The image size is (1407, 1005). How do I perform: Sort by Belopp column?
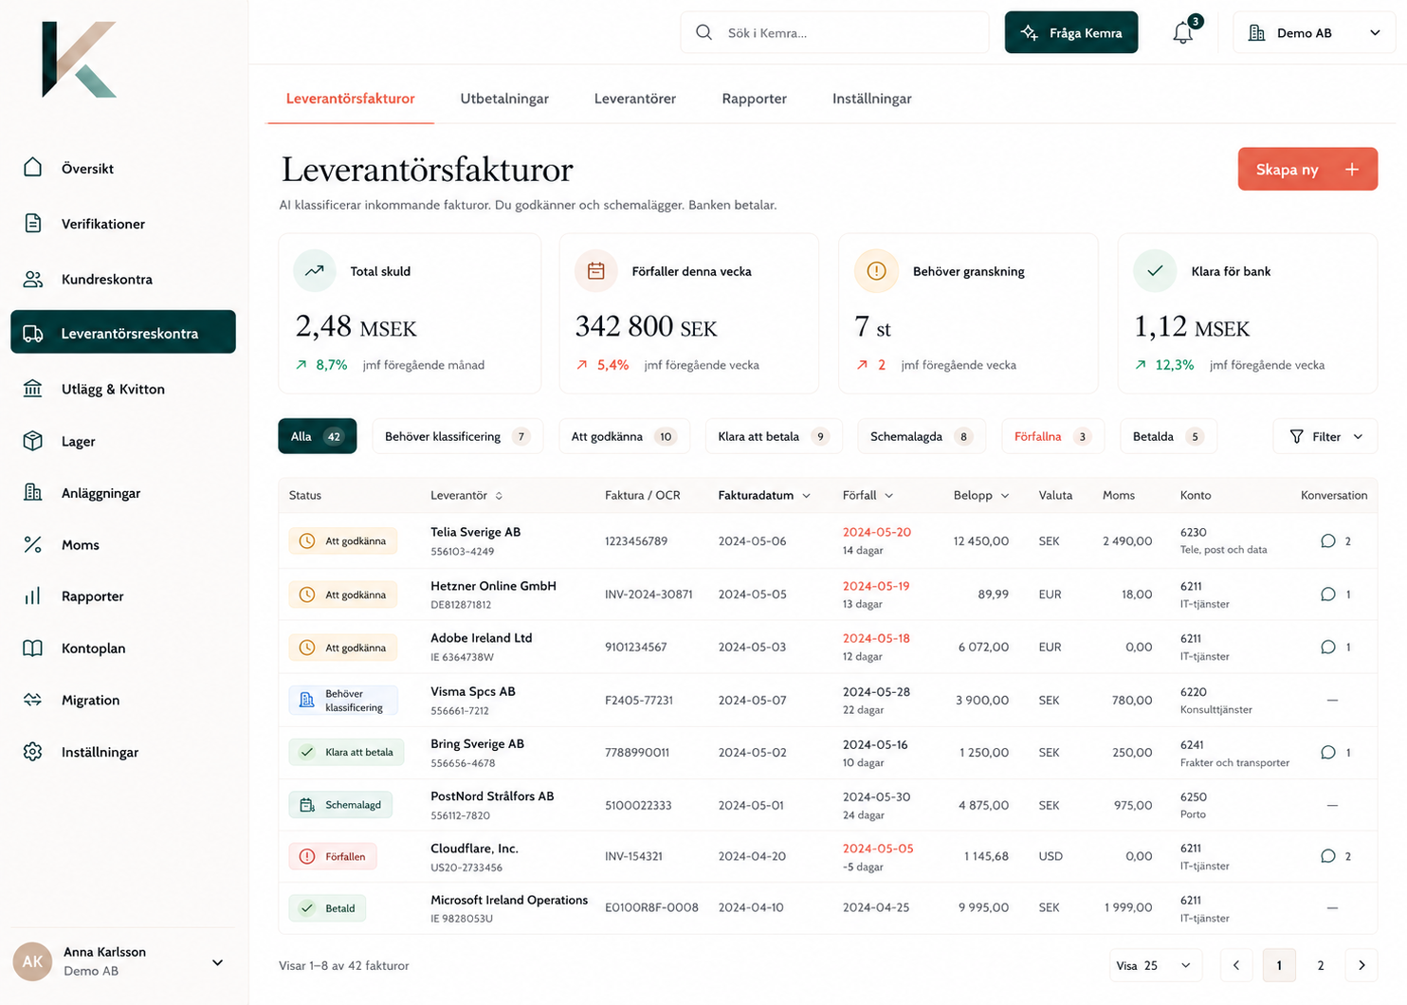tap(981, 495)
